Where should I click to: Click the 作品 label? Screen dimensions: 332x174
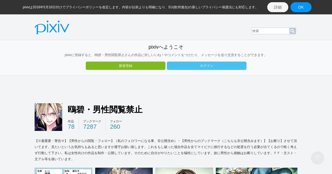71,121
